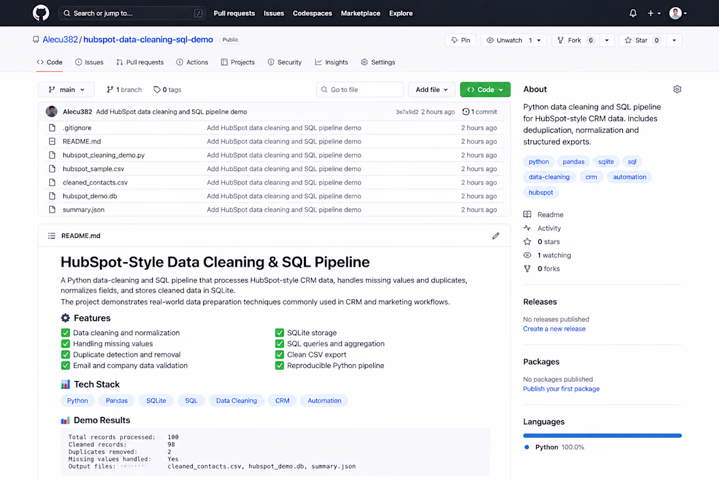Viewport: 719px width, 479px height.
Task: Click the Go to file field
Action: [360, 90]
